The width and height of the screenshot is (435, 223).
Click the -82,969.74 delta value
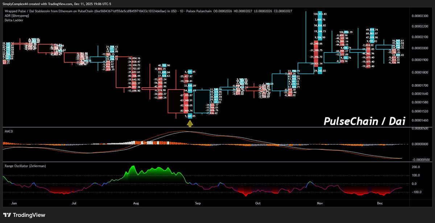coord(186,111)
